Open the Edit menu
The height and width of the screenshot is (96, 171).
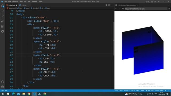(x=10, y=2)
